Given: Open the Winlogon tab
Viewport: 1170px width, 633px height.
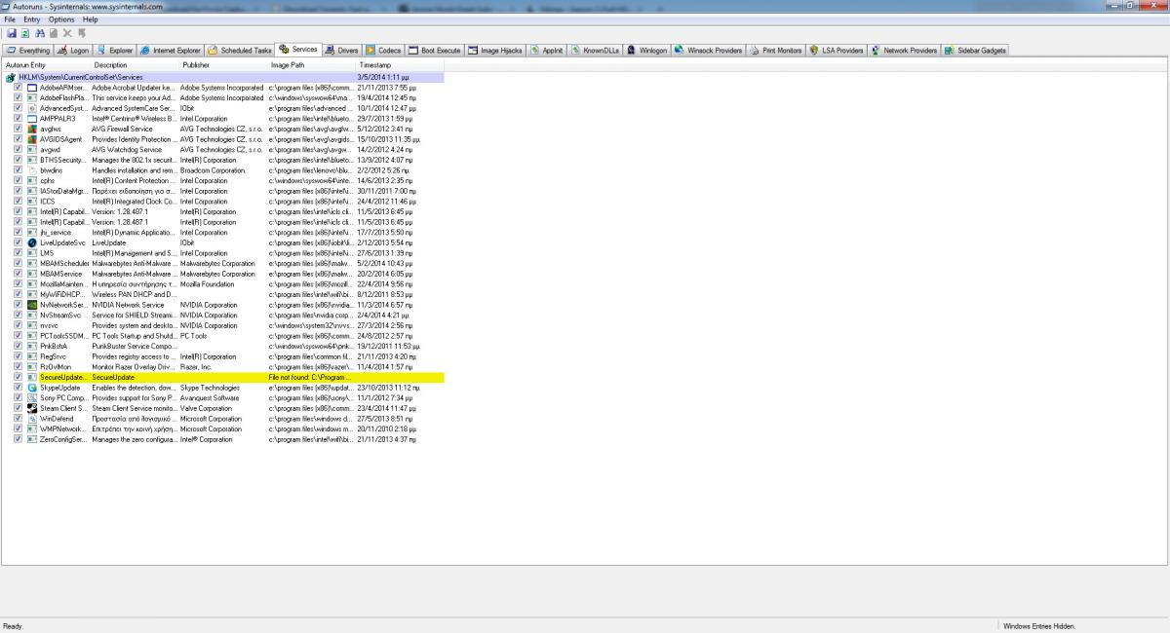Looking at the screenshot, I should (x=647, y=50).
